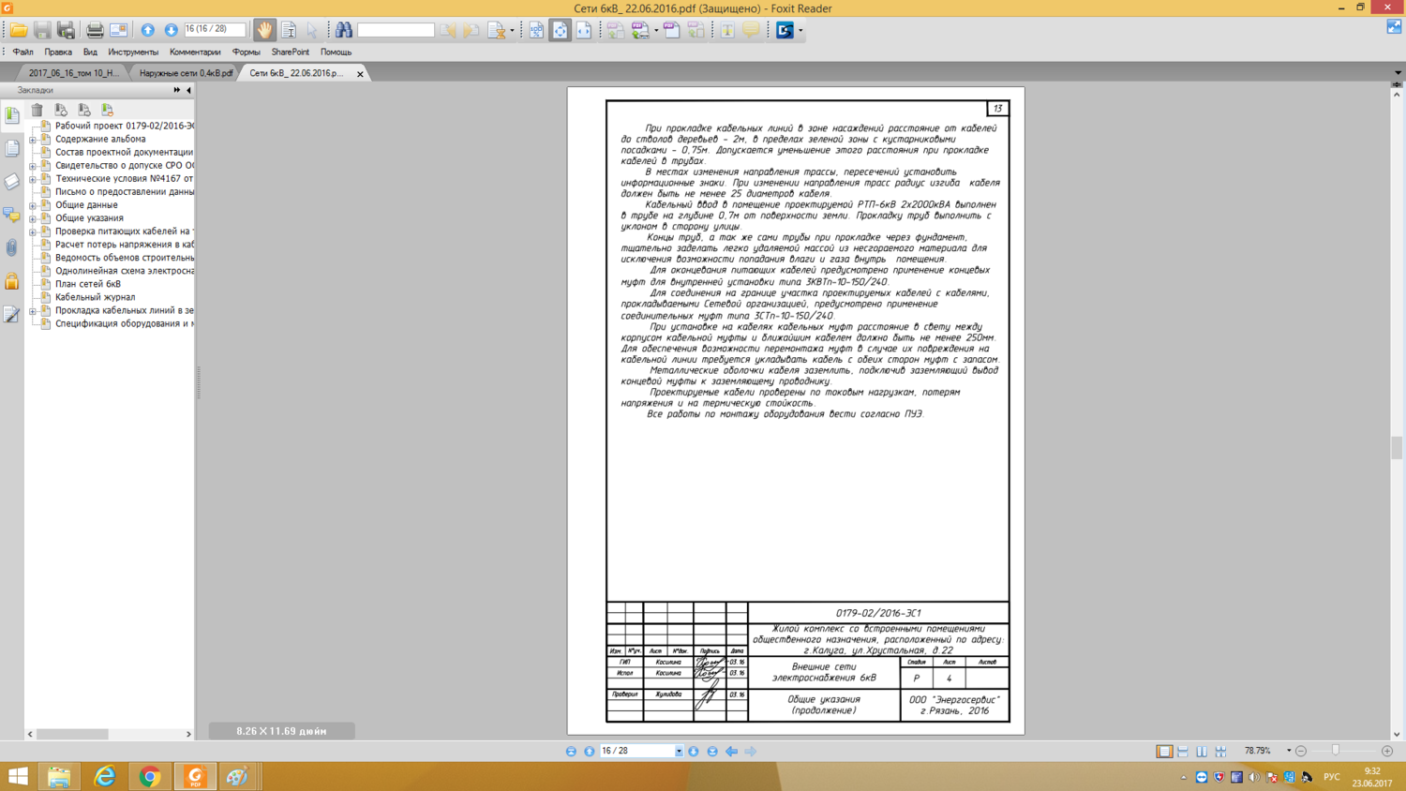Select the Hand tool
Image resolution: width=1406 pixels, height=791 pixels.
(265, 30)
